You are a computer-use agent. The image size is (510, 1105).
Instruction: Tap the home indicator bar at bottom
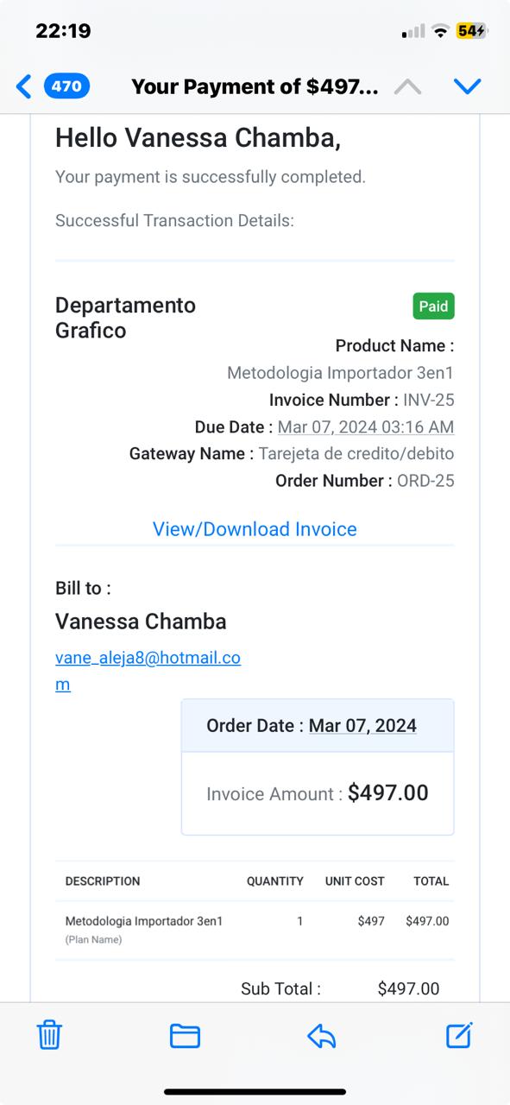255,1092
